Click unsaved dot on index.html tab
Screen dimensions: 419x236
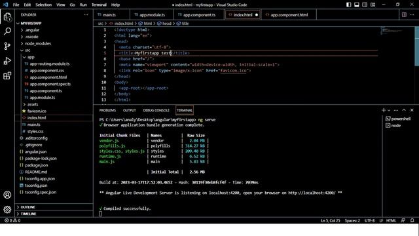[x=257, y=14]
